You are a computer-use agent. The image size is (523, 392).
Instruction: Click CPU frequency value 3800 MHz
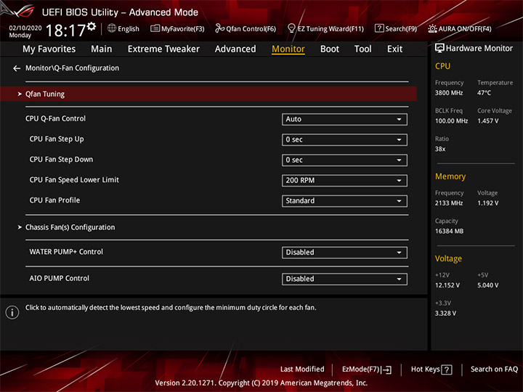449,93
